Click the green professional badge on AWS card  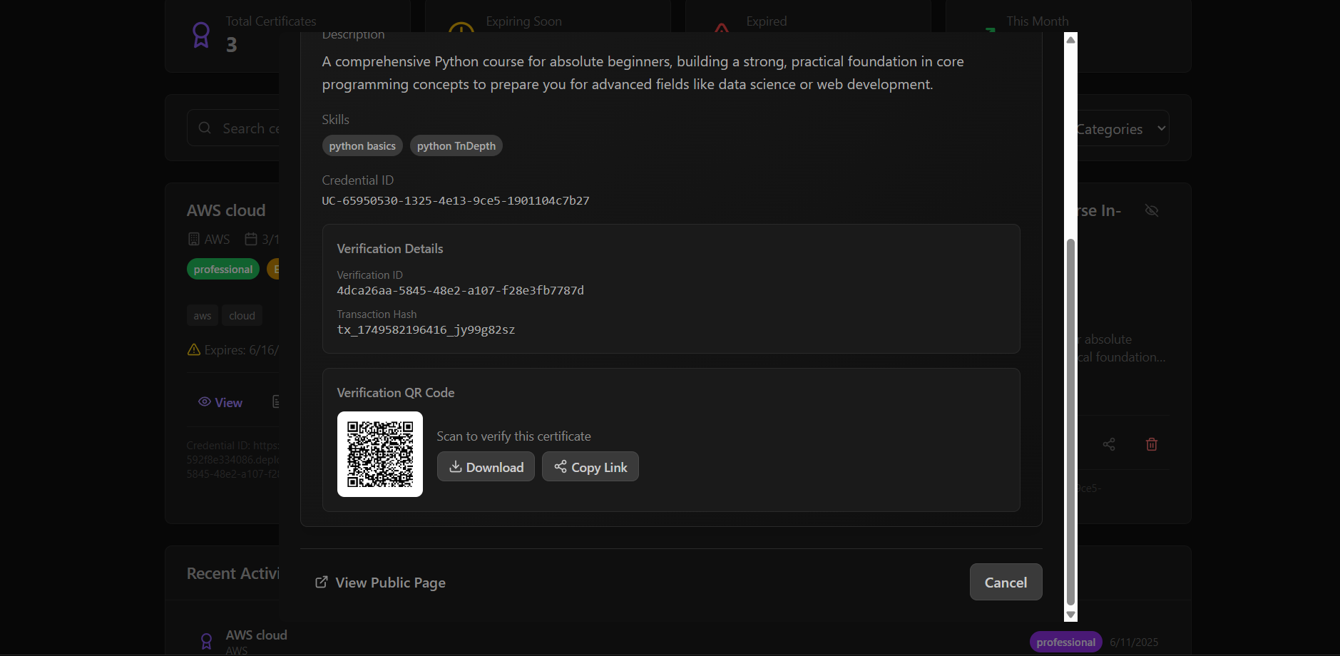tap(223, 270)
